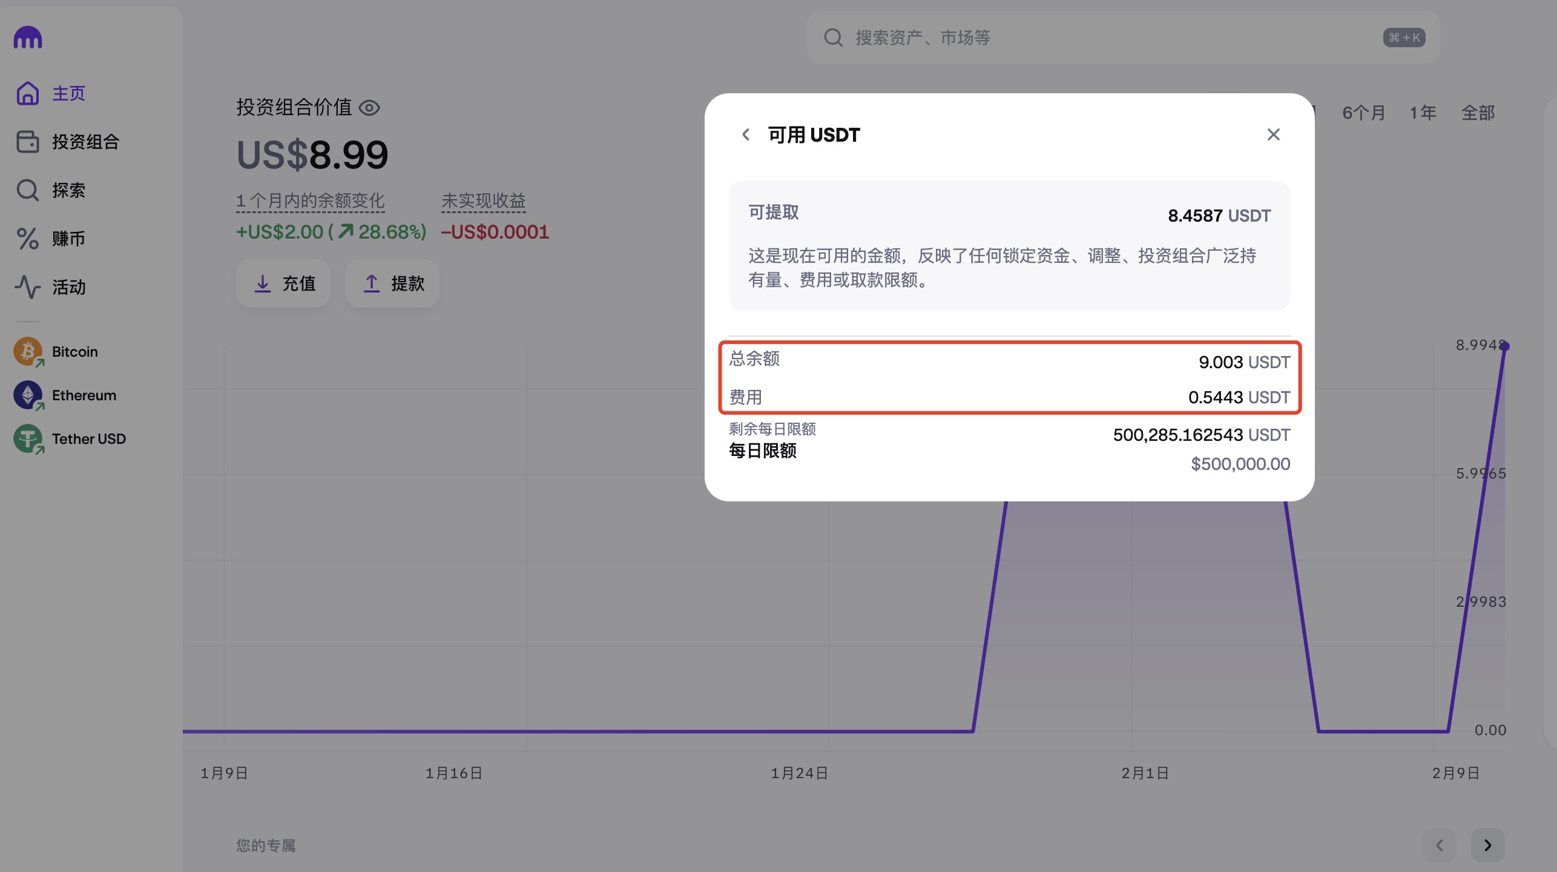
Task: Toggle portfolio value visibility eye icon
Action: click(x=369, y=108)
